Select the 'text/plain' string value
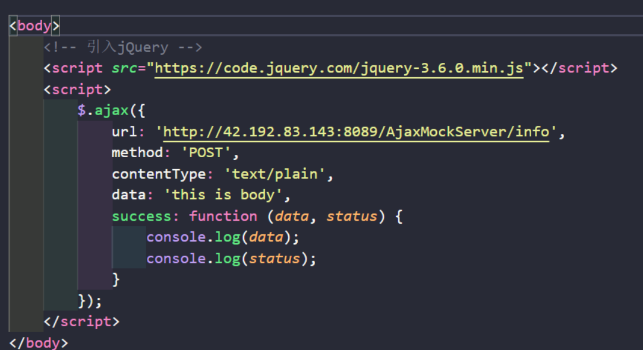Image resolution: width=643 pixels, height=350 pixels. [x=275, y=174]
